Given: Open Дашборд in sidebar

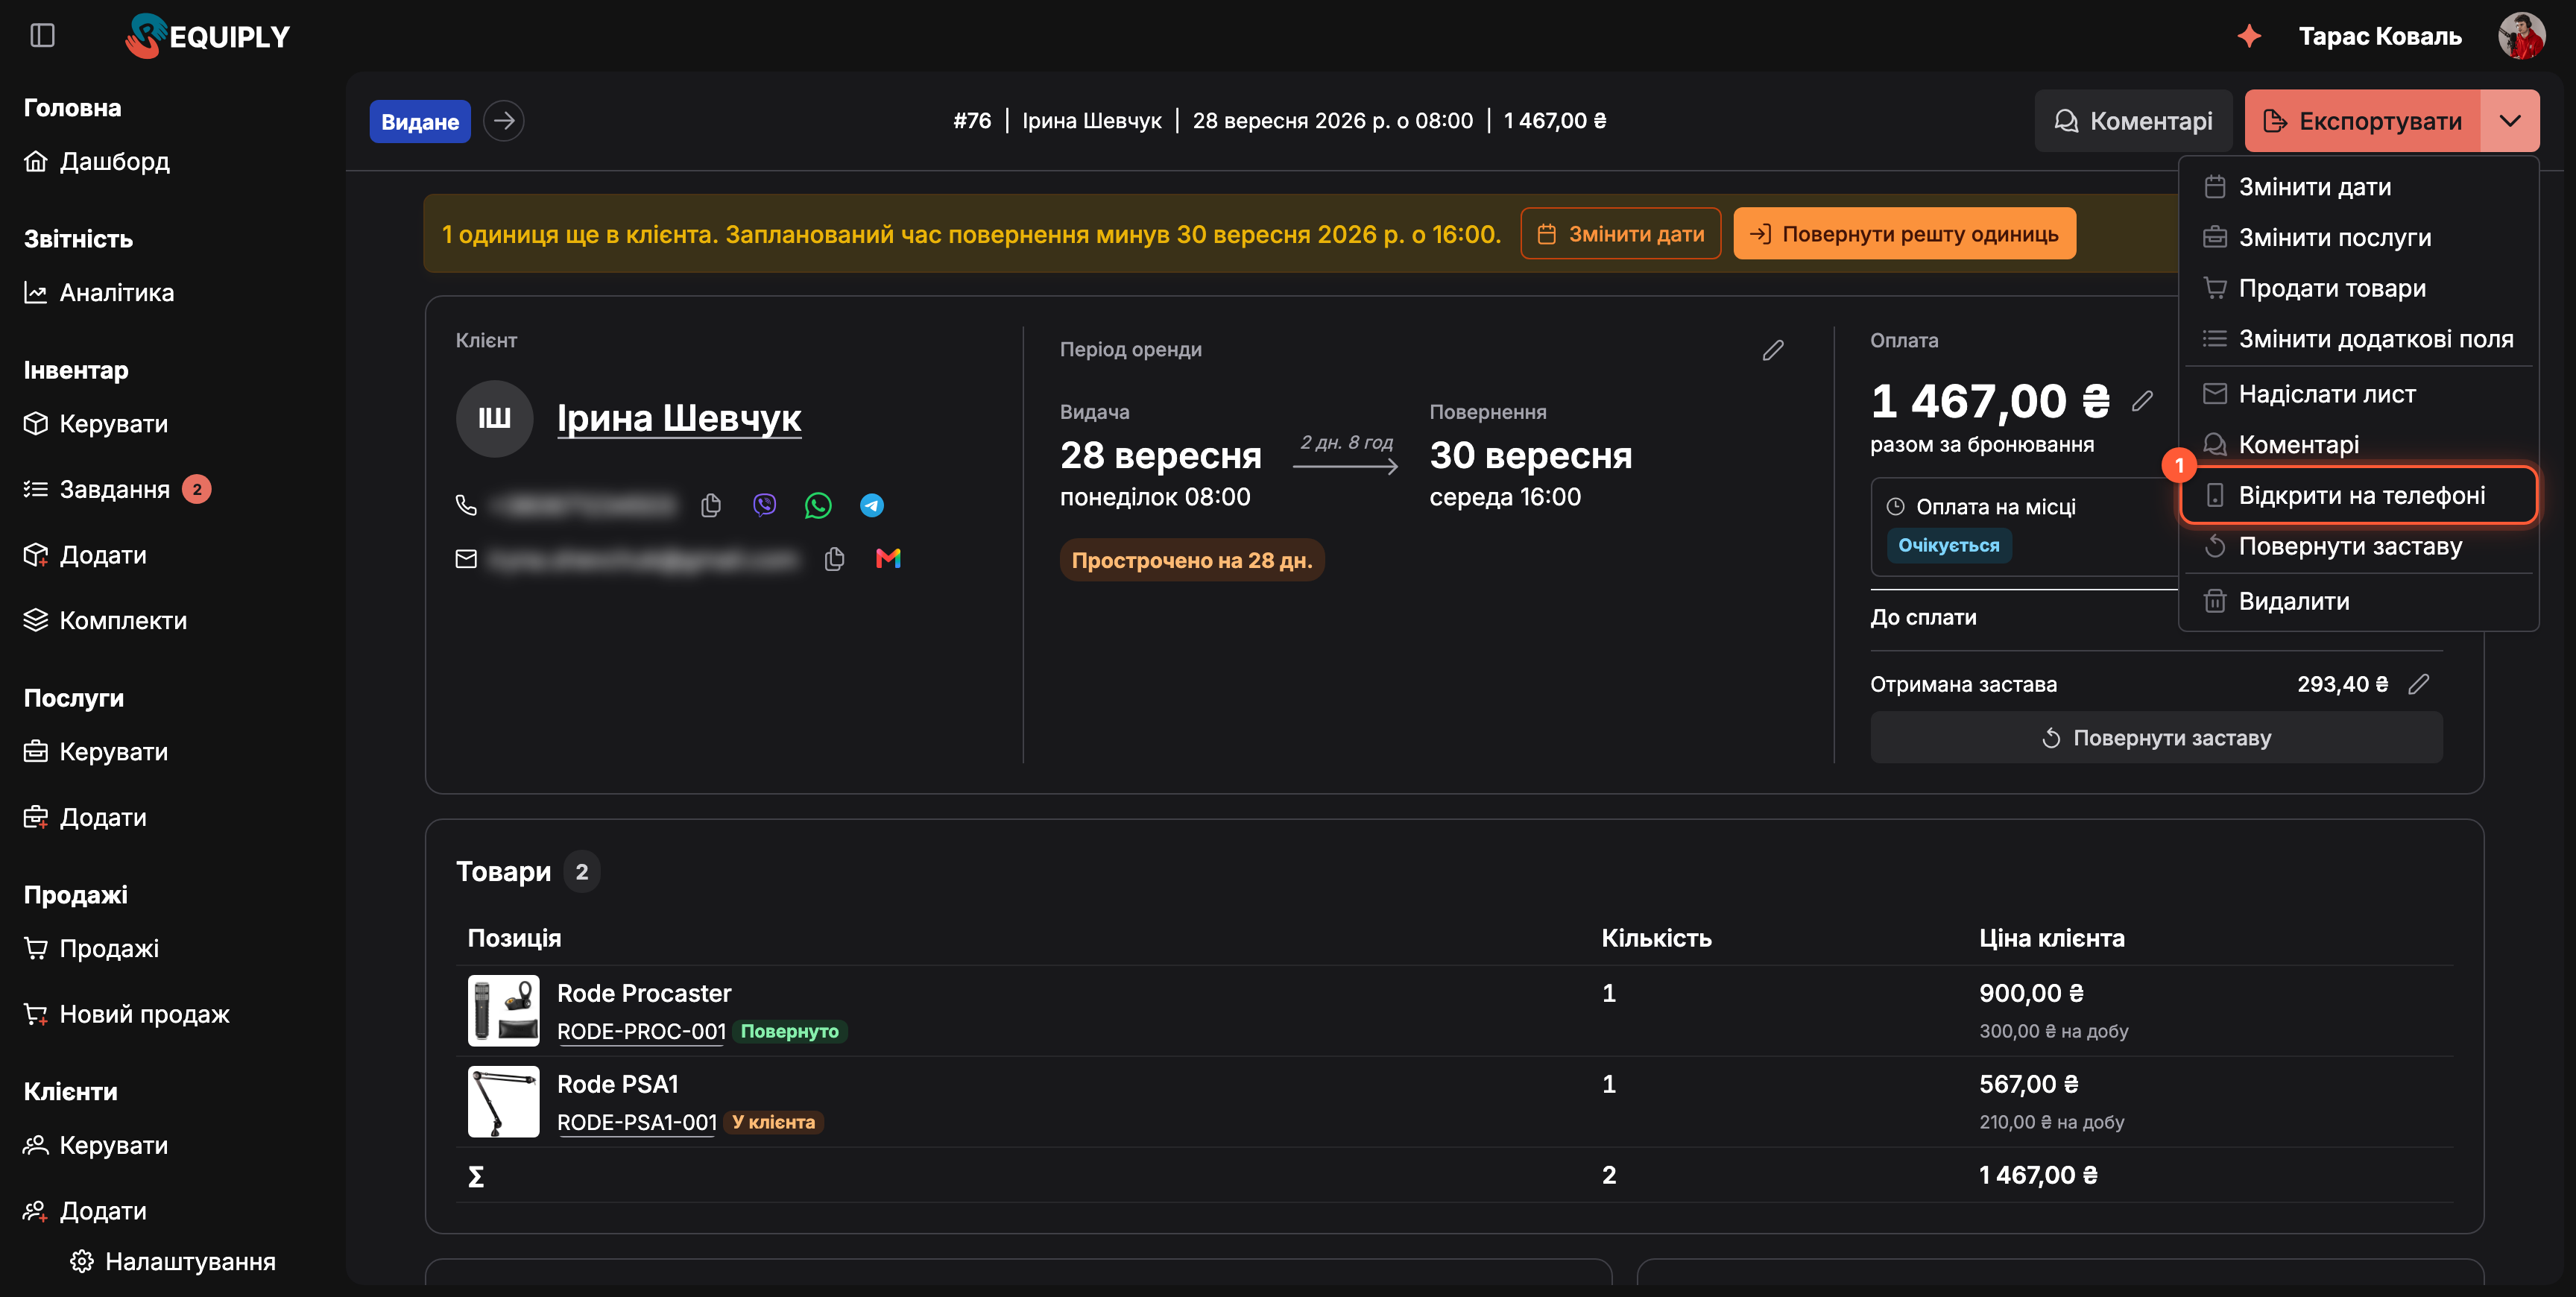Looking at the screenshot, I should tap(97, 161).
